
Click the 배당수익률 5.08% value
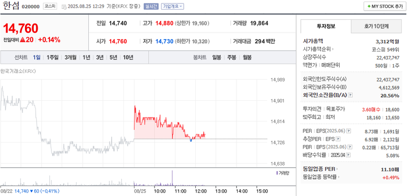coord(393,155)
